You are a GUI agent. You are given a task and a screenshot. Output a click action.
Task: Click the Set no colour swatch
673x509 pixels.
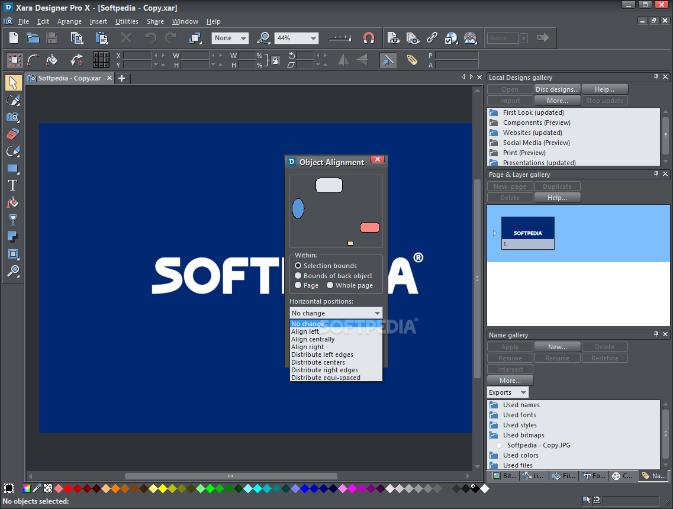pyautogui.click(x=47, y=488)
